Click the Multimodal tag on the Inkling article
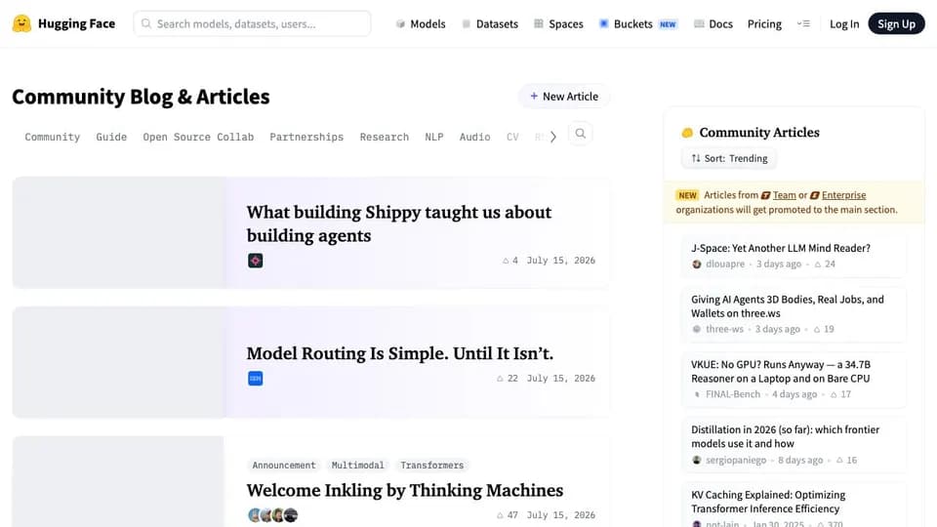 click(358, 465)
